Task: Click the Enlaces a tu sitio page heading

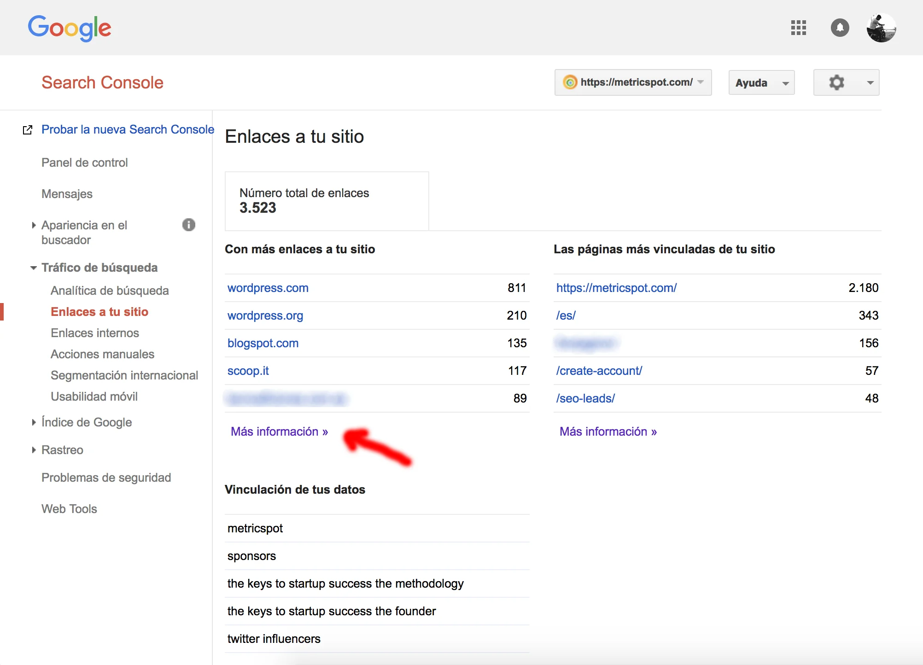Action: 294,136
